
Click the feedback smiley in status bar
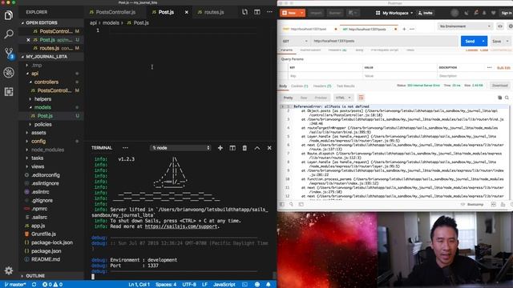(x=257, y=285)
